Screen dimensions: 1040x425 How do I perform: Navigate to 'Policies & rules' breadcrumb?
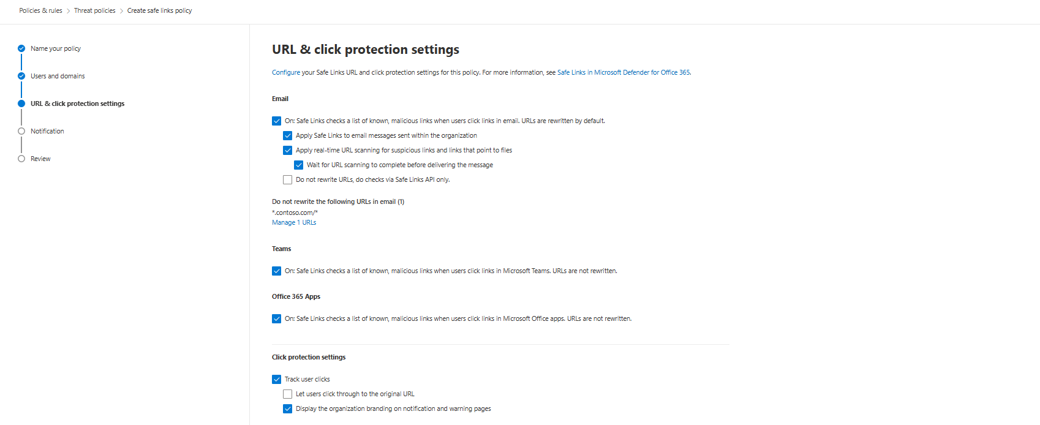[40, 10]
